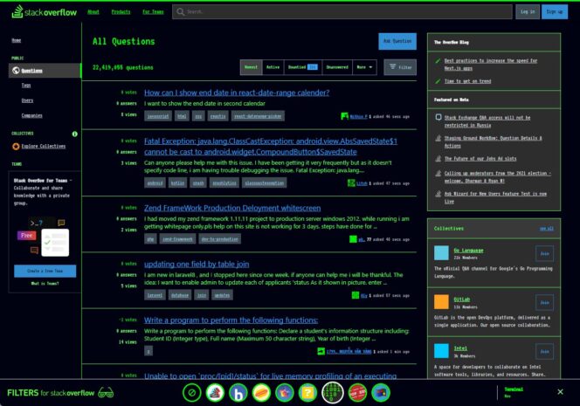The width and height of the screenshot is (580, 406).
Task: Click the 'laravel' tag
Action: point(155,295)
